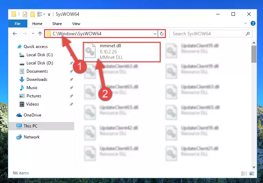263x183 pixels.
Task: Open Downloads in the sidebar
Action: tap(37, 79)
